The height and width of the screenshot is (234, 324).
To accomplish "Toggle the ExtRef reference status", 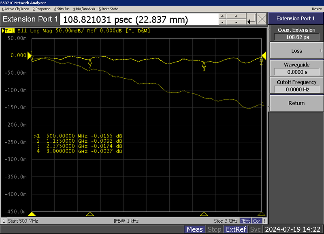I will pyautogui.click(x=236, y=229).
